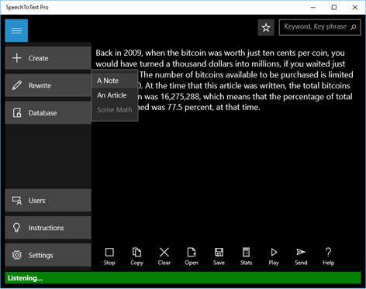Screen dimensions: 366x289
Task: Click inside the transcribed bitcoin text
Action: click(x=224, y=80)
